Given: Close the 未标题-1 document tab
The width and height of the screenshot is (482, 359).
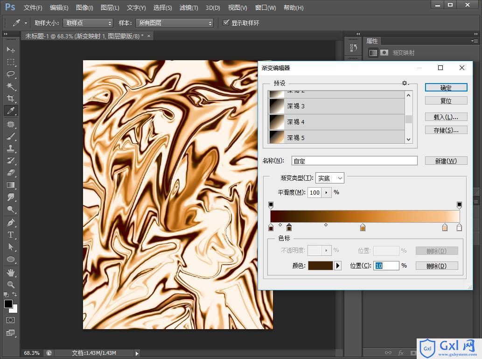Looking at the screenshot, I should coord(149,35).
